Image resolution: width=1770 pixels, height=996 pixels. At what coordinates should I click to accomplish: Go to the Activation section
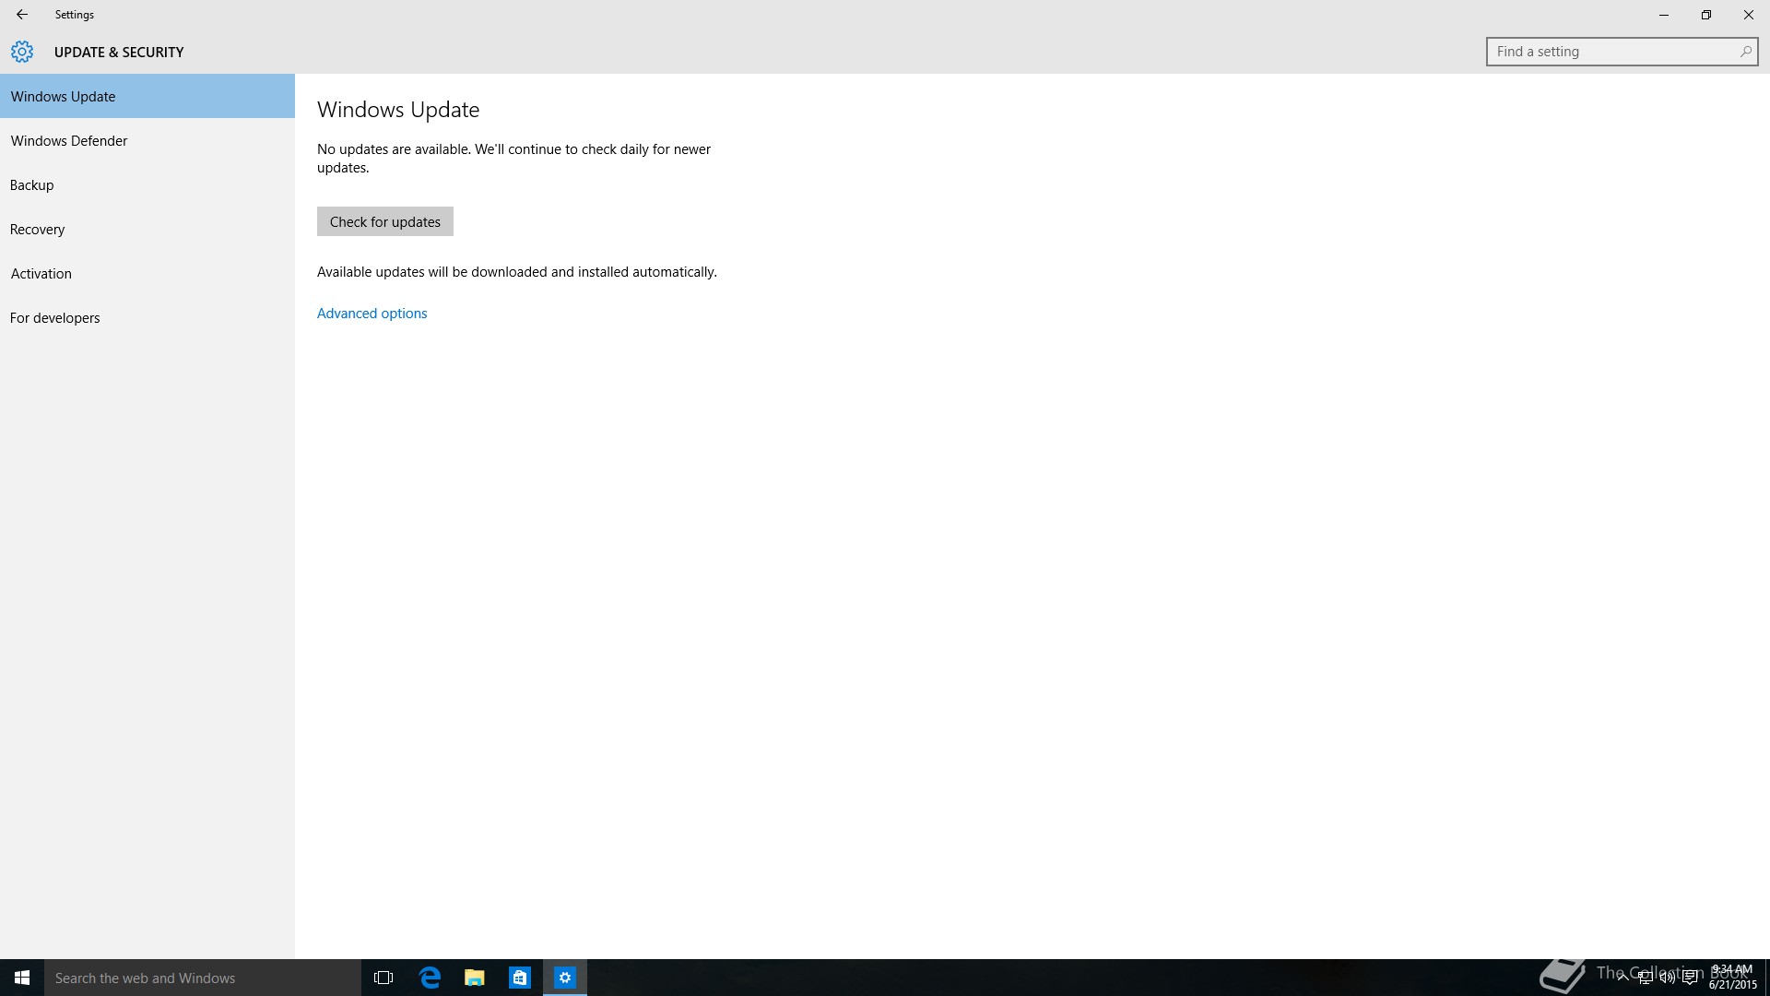(x=147, y=273)
